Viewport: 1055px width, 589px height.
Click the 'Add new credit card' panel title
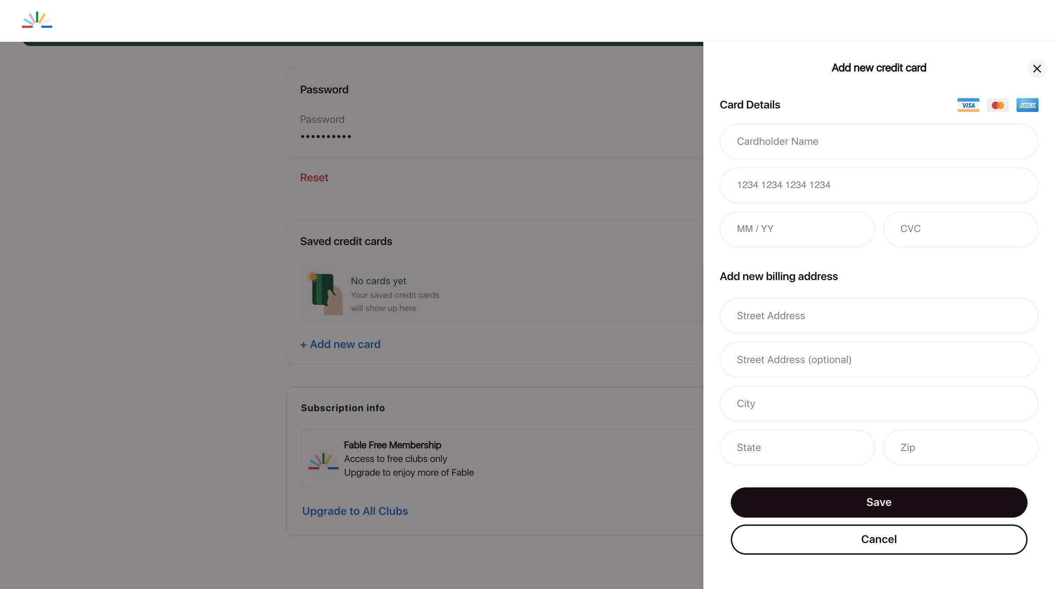pos(879,68)
